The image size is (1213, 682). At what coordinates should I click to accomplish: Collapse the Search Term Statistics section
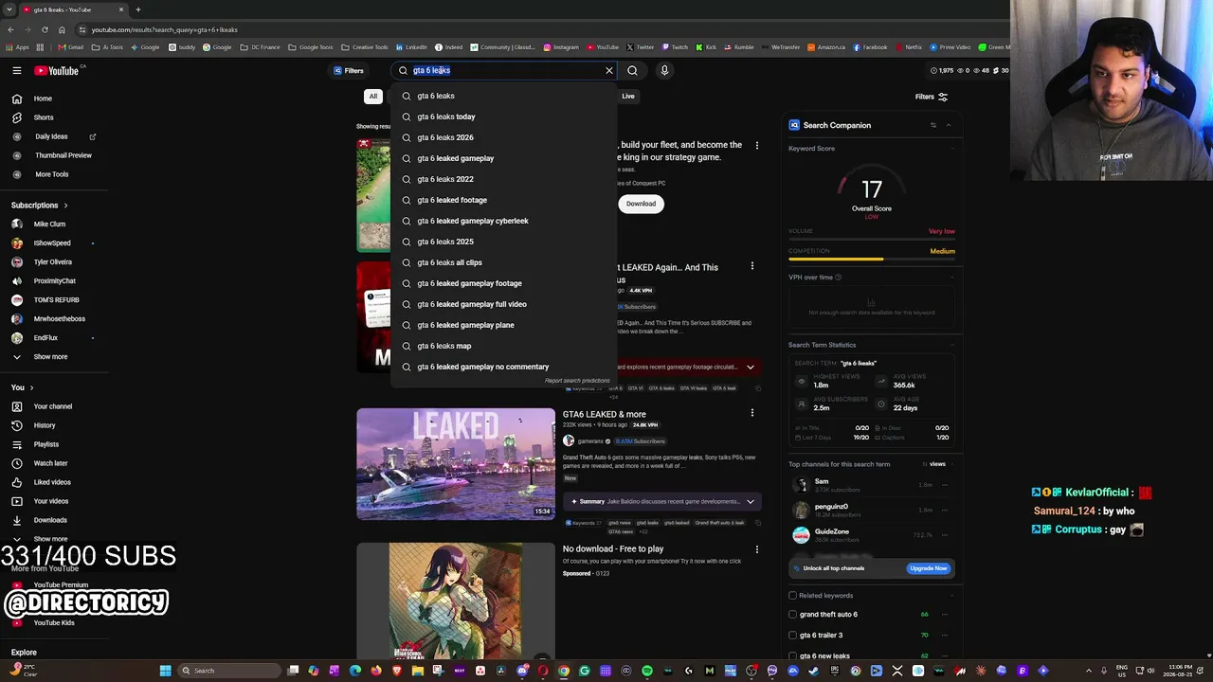(x=951, y=345)
